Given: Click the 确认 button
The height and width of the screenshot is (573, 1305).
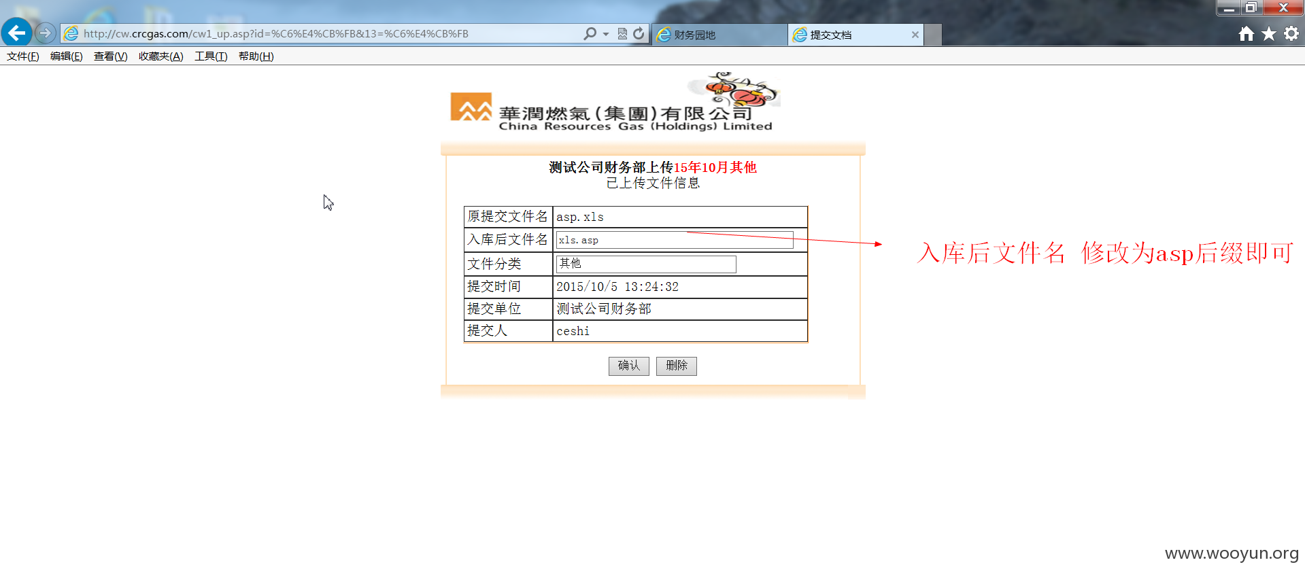Looking at the screenshot, I should coord(629,366).
